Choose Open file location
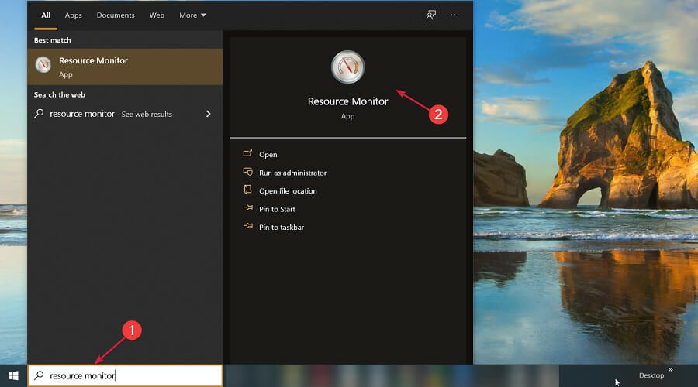The image size is (698, 387). (x=288, y=191)
